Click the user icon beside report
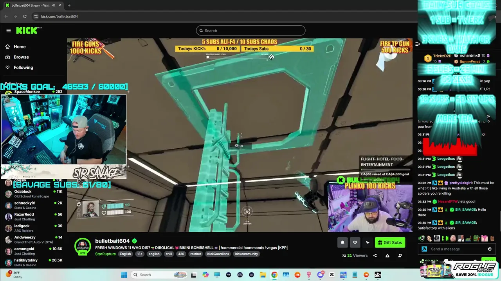 (x=400, y=256)
